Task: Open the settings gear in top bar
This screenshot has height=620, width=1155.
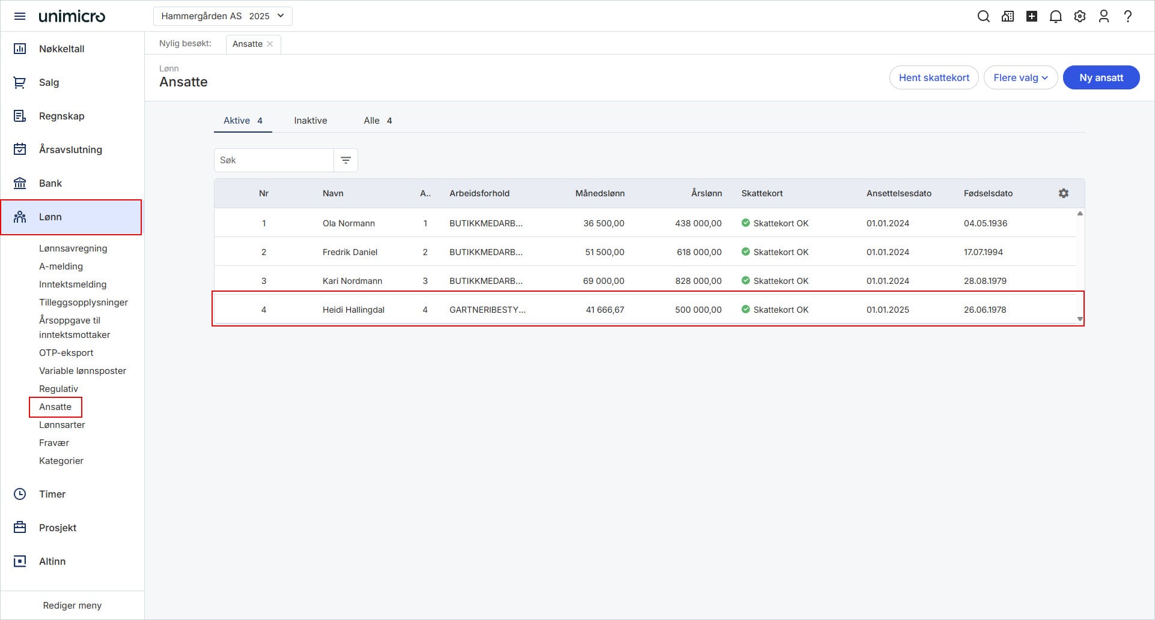Action: click(x=1079, y=16)
